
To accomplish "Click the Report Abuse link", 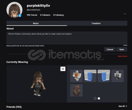I will coord(122,56).
